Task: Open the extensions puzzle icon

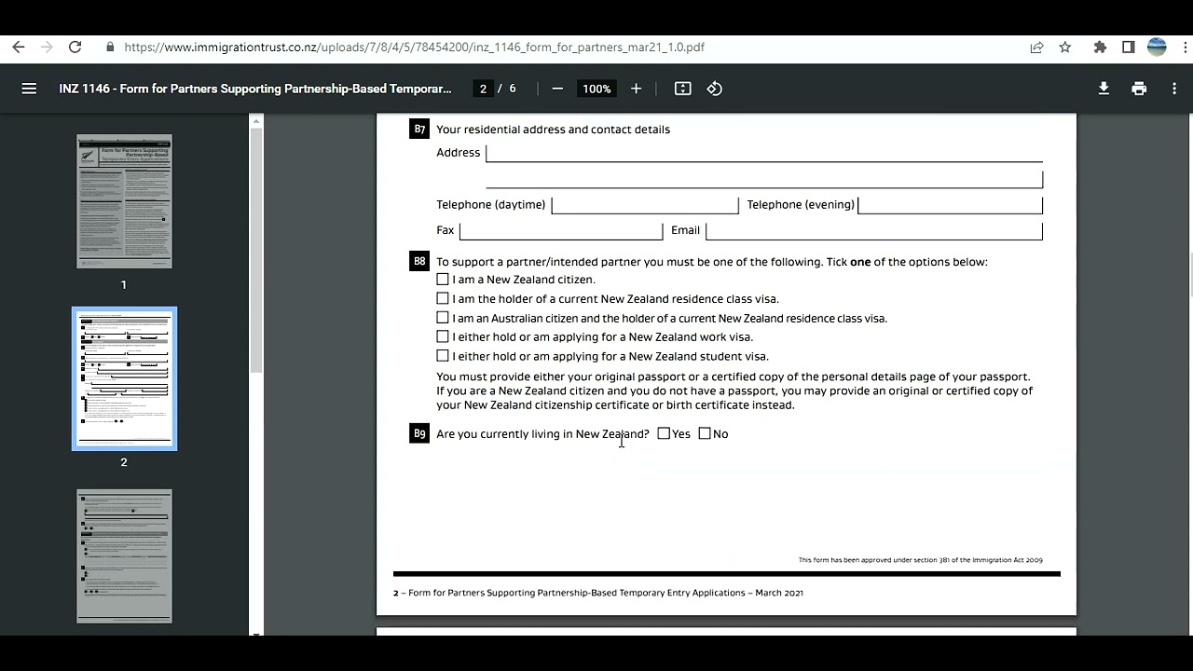Action: pos(1100,48)
